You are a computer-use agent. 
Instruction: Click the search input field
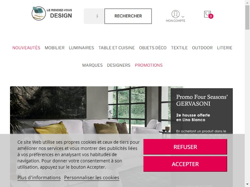tap(94, 16)
